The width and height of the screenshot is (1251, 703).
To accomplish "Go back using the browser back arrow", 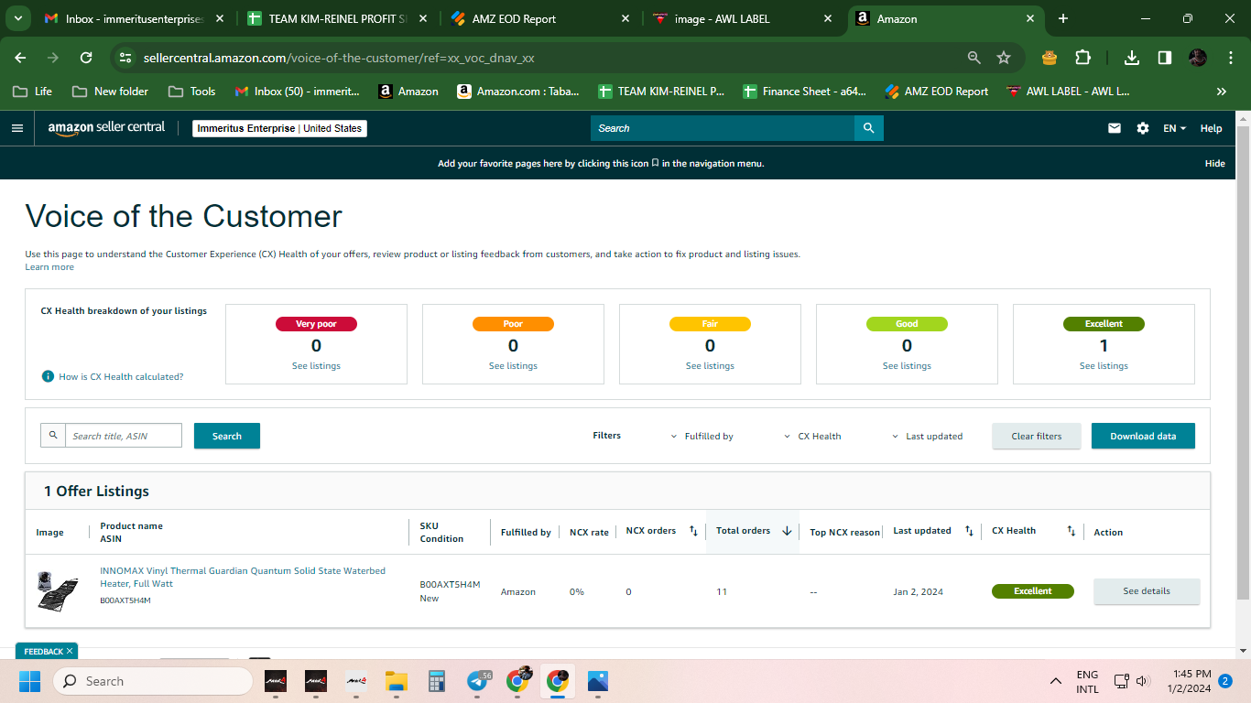I will point(21,58).
